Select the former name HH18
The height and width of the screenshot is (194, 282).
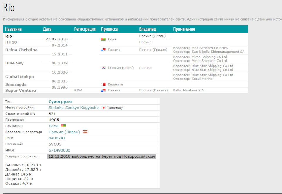coord(11,42)
